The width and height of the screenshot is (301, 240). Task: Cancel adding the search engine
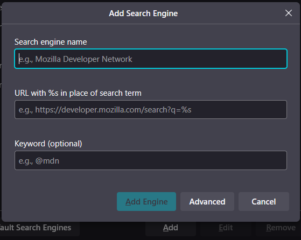coord(263,202)
